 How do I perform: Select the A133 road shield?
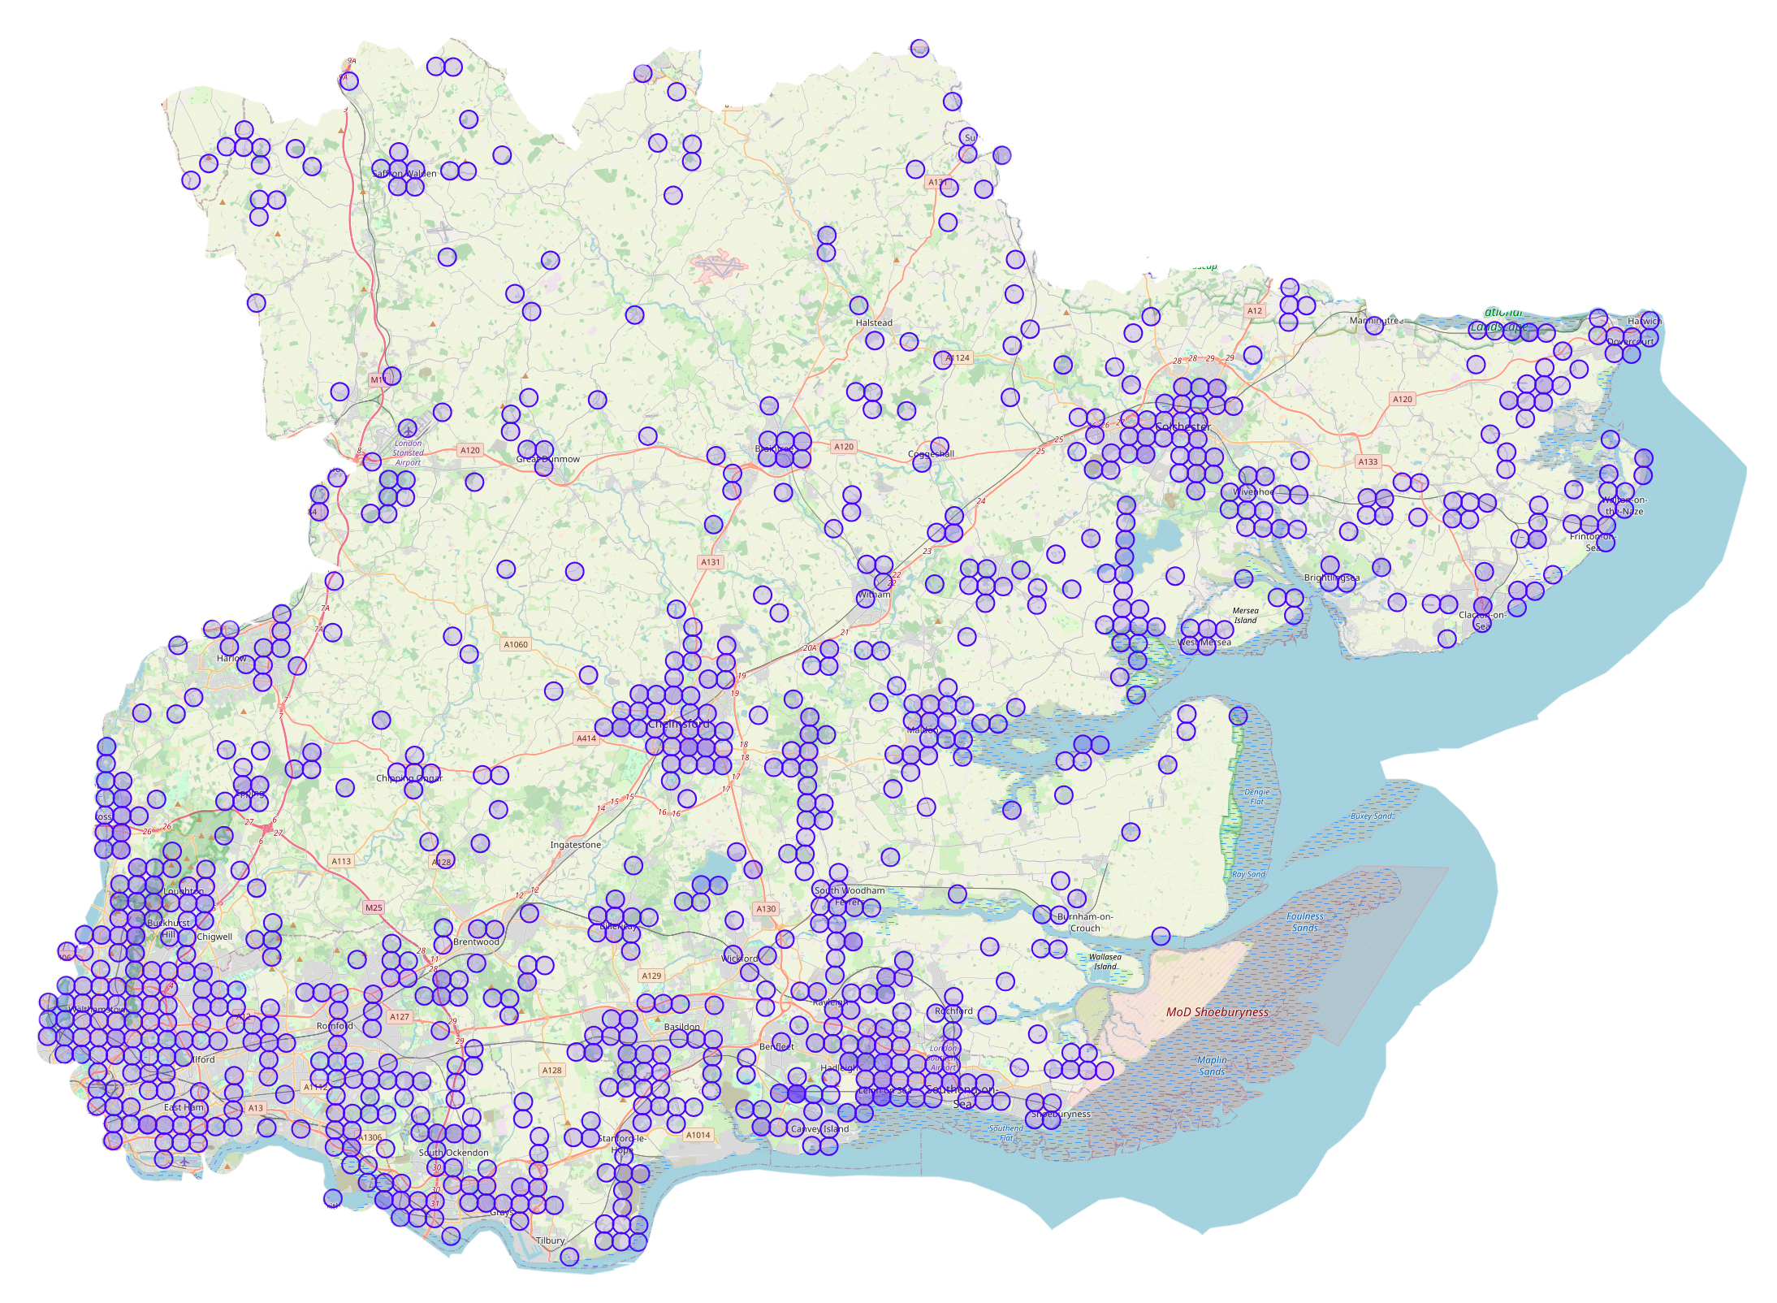pos(1368,461)
